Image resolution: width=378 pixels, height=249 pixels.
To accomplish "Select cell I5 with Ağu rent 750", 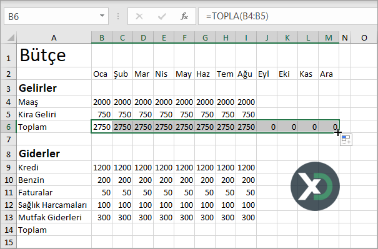I will (x=246, y=114).
